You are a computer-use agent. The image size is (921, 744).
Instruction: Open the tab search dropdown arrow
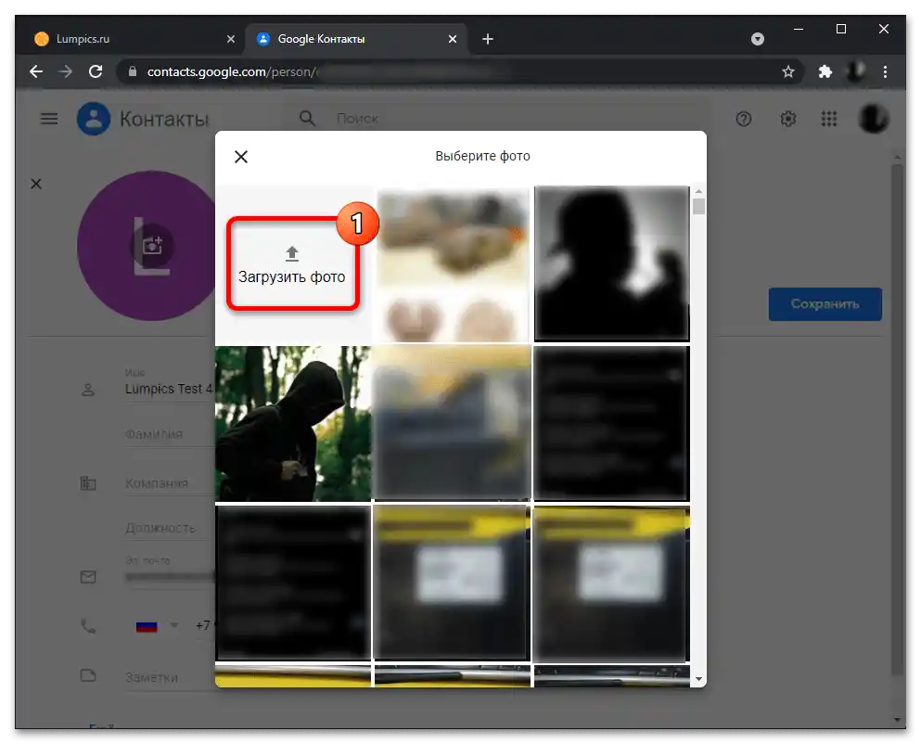point(758,39)
